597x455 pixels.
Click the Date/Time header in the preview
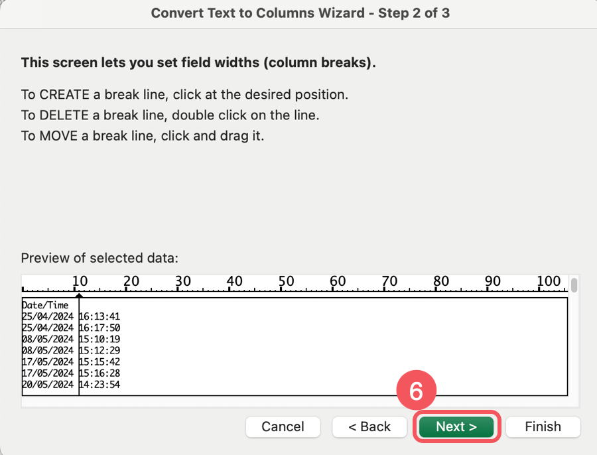[45, 305]
